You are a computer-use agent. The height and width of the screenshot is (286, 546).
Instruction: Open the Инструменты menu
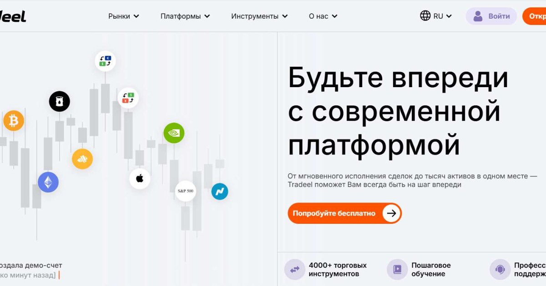259,16
